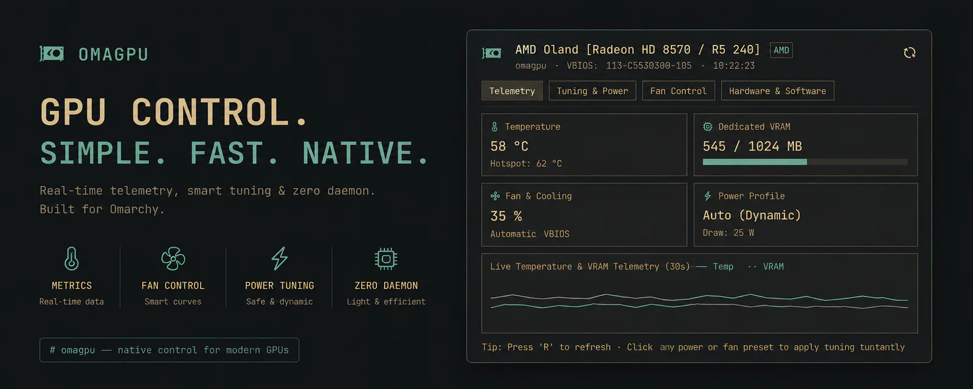Click the Hotspot: 62 °C reading
This screenshot has width=973, height=389.
526,164
